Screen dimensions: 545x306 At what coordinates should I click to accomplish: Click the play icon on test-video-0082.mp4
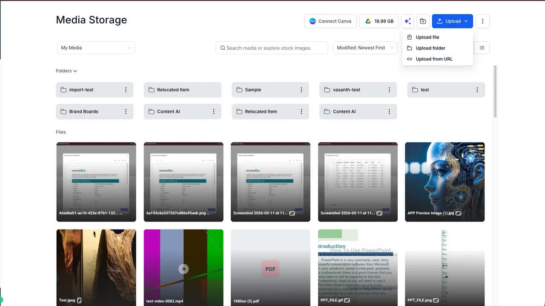pyautogui.click(x=184, y=269)
